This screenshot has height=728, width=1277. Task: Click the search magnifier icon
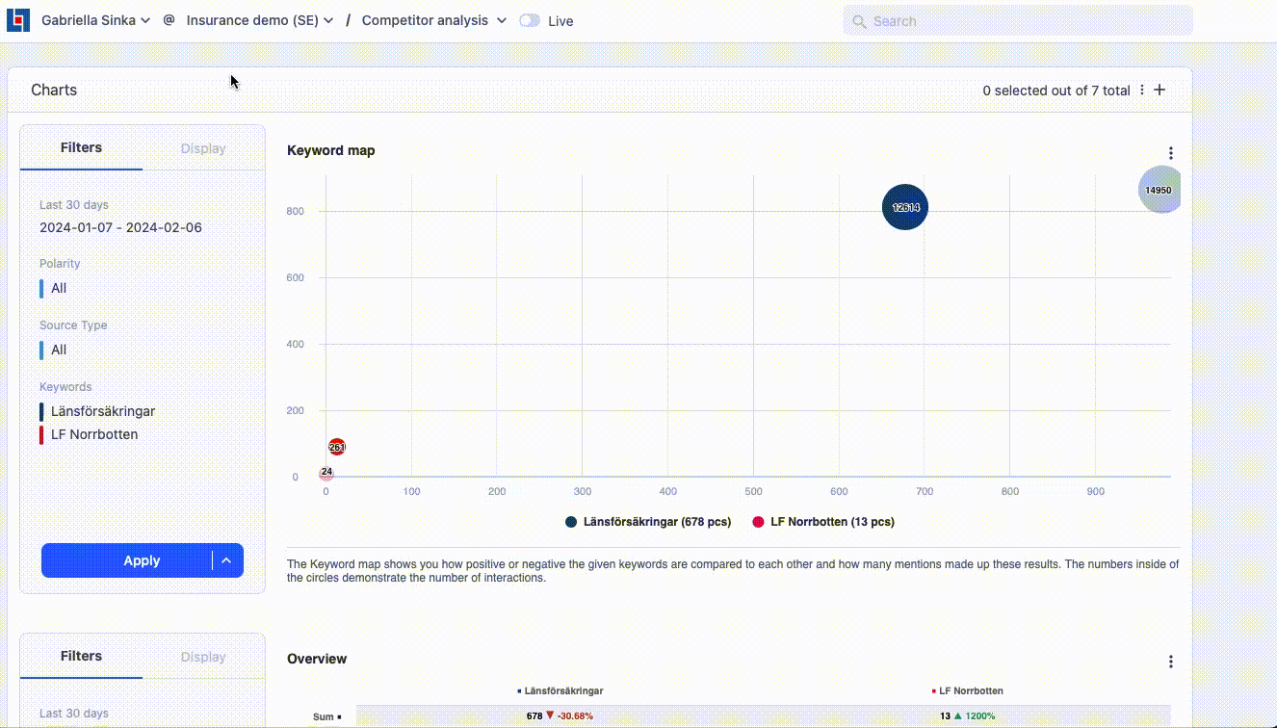click(x=859, y=21)
